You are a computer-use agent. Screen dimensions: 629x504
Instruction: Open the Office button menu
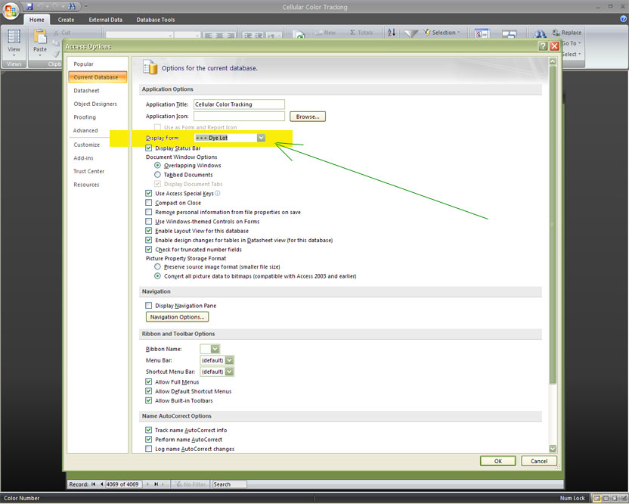(x=11, y=11)
